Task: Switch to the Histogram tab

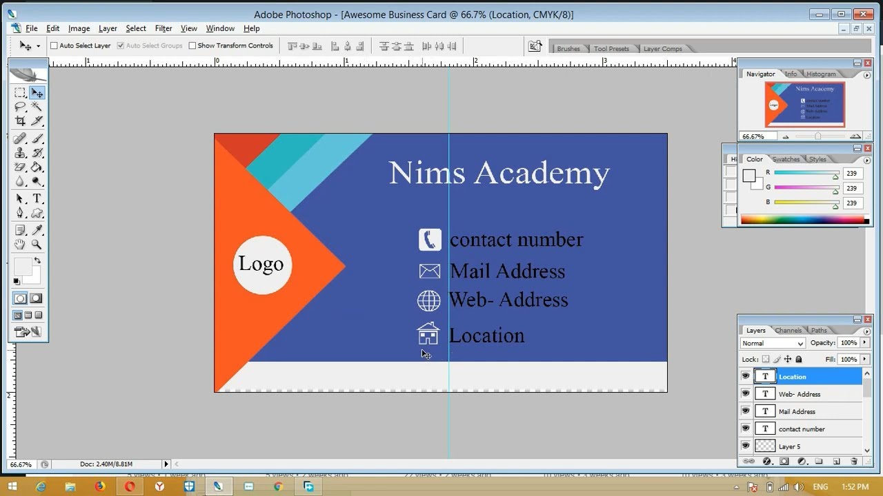Action: click(x=821, y=74)
